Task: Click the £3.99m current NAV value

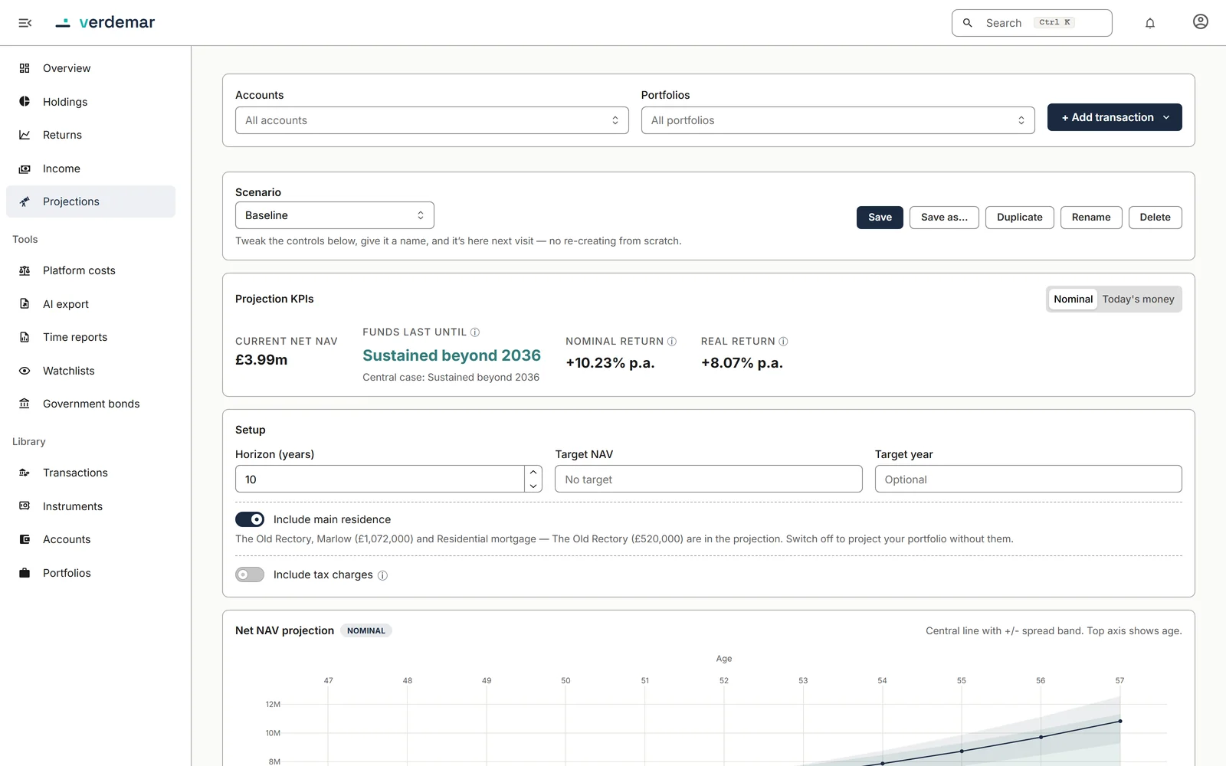Action: pos(261,360)
